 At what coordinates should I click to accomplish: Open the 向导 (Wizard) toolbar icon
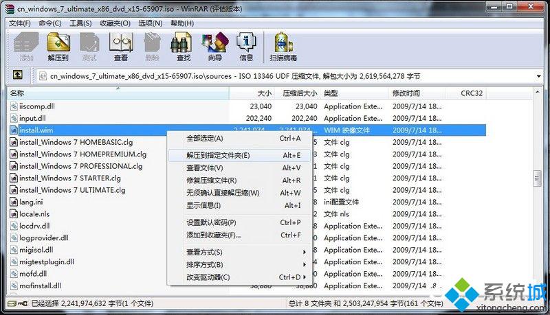point(215,47)
